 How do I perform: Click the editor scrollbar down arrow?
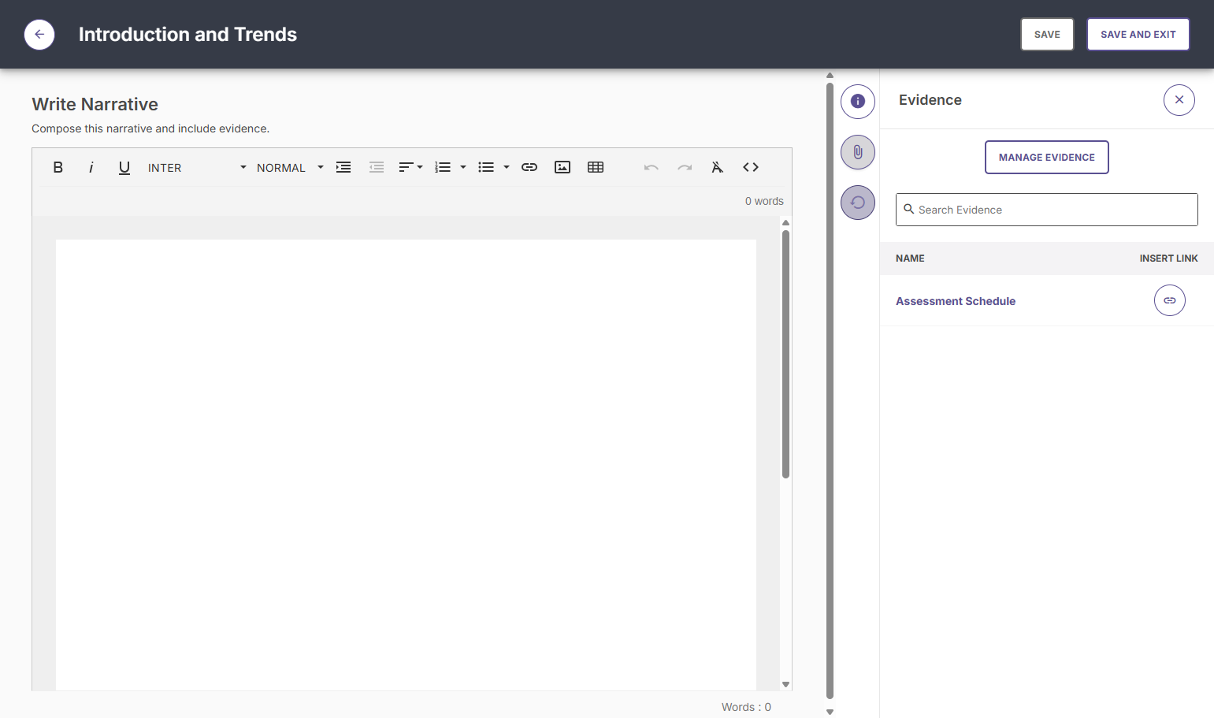click(x=785, y=684)
